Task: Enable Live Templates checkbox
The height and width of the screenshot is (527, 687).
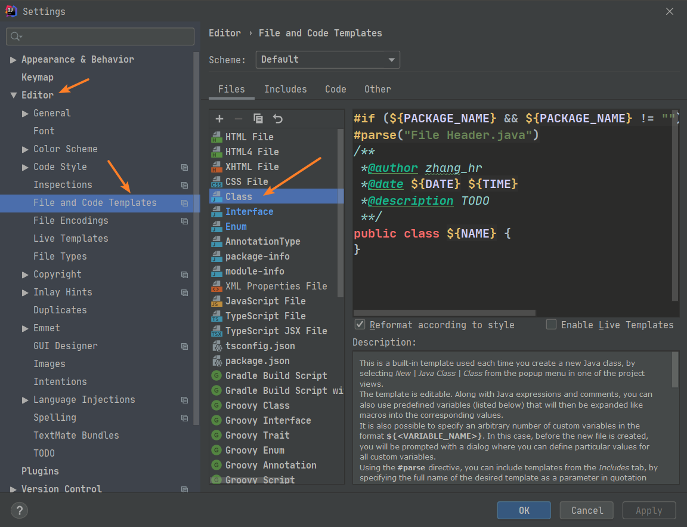Action: click(x=551, y=325)
